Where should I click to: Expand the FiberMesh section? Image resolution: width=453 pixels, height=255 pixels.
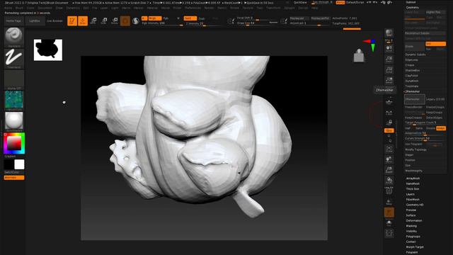point(413,200)
